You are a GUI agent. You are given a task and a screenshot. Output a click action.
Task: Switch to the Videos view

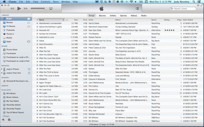[x=134, y=16]
